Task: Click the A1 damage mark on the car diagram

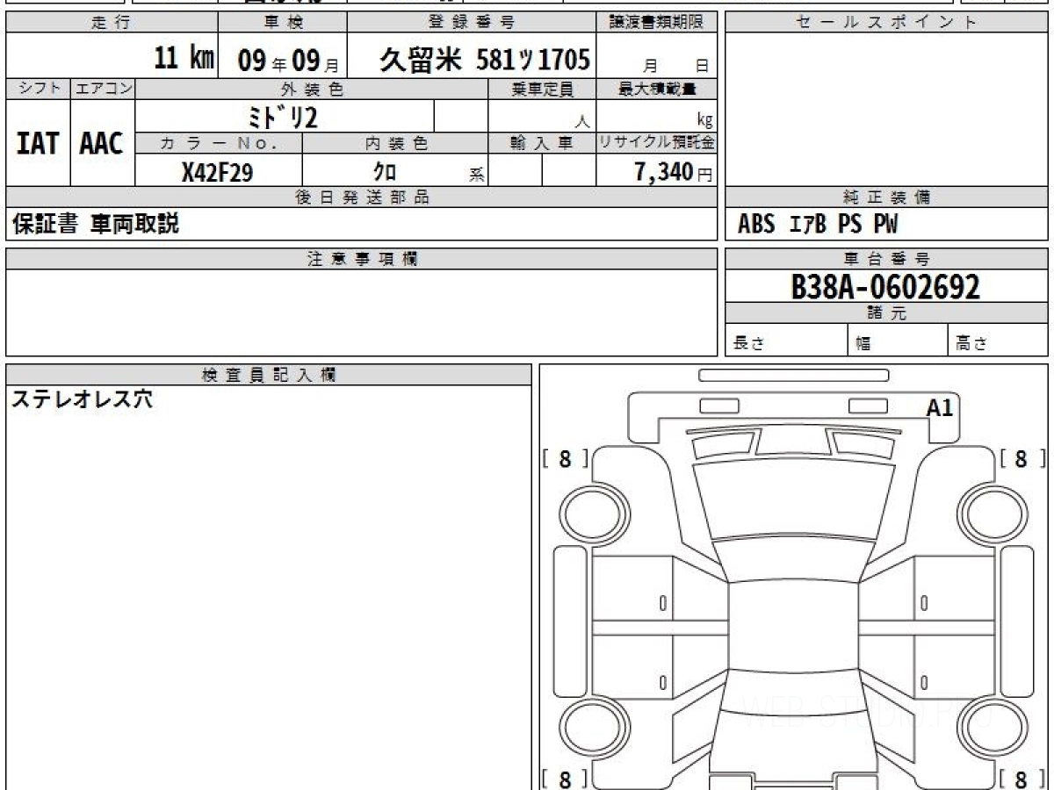Action: tap(940, 406)
